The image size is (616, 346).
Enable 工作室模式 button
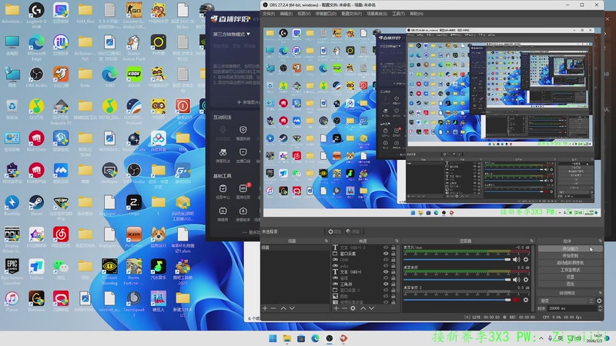tap(570, 270)
